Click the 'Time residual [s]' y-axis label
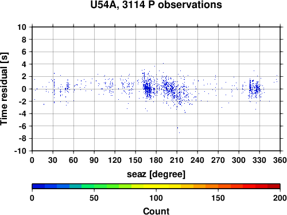Viewport: 287px width, 215px height. 4,89
